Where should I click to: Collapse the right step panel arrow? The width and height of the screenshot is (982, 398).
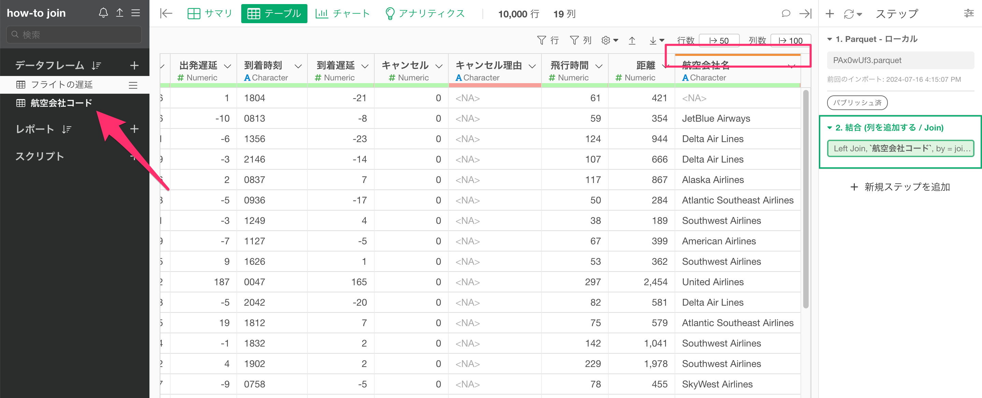(x=806, y=14)
